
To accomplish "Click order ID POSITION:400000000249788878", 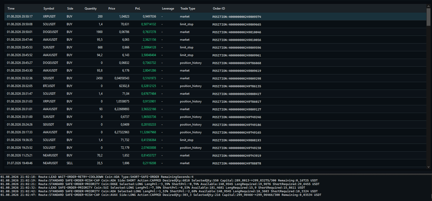I will [237, 163].
